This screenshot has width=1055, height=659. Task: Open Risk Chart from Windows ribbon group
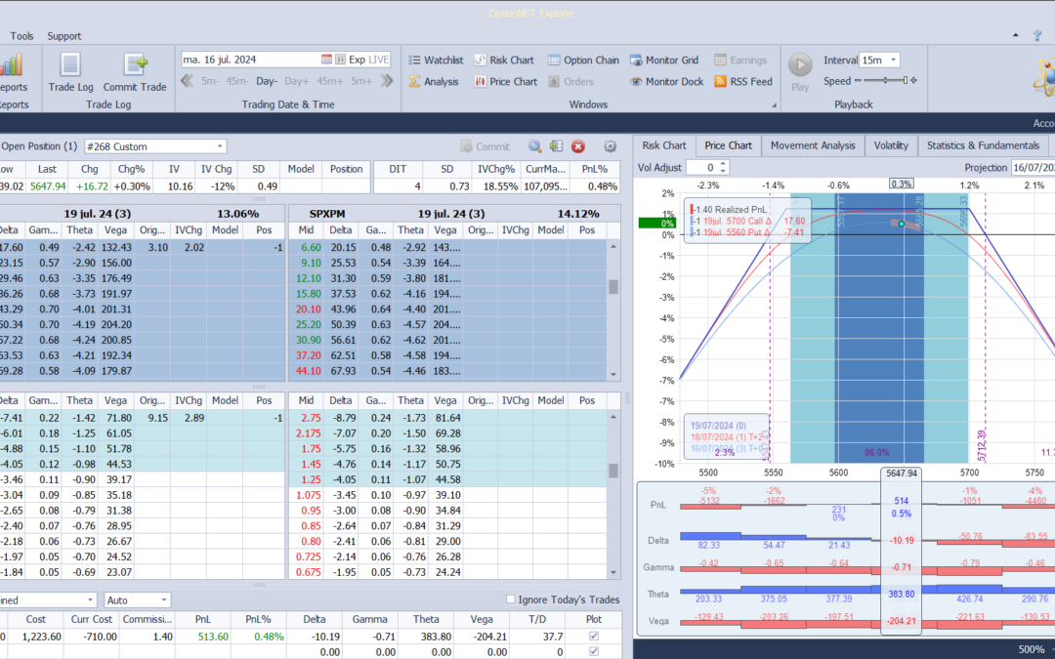click(x=504, y=60)
